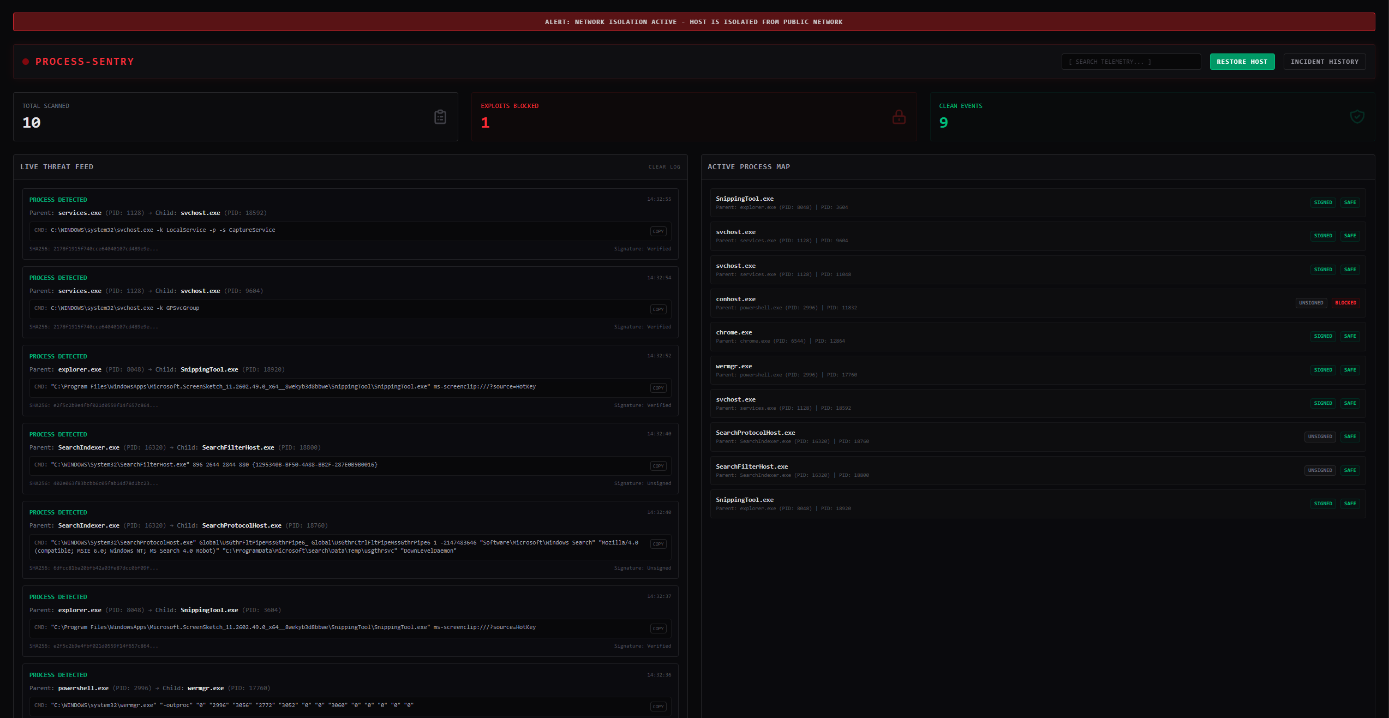
Task: Copy the SearchFilterHost command line
Action: click(x=658, y=466)
